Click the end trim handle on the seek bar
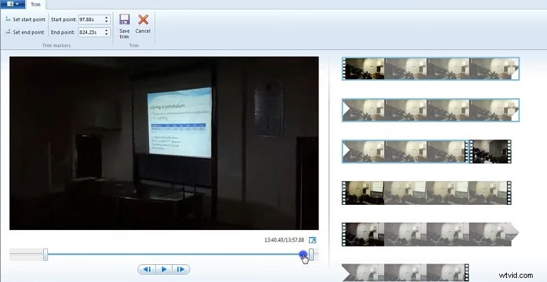 pos(312,255)
